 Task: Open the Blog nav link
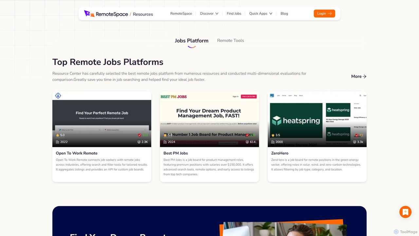click(284, 13)
